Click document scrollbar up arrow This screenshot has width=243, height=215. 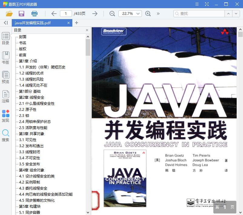click(x=240, y=29)
